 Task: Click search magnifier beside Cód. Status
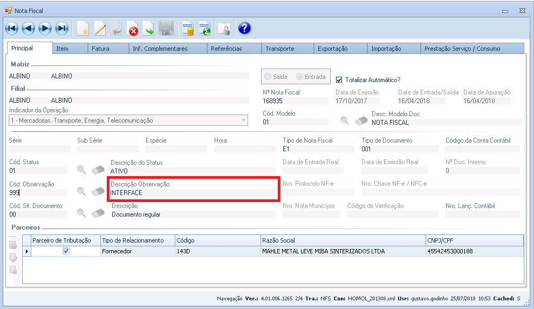click(x=81, y=170)
